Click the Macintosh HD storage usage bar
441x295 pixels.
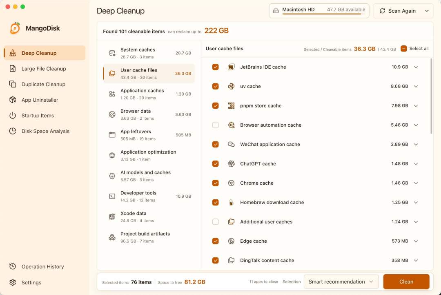[324, 14]
